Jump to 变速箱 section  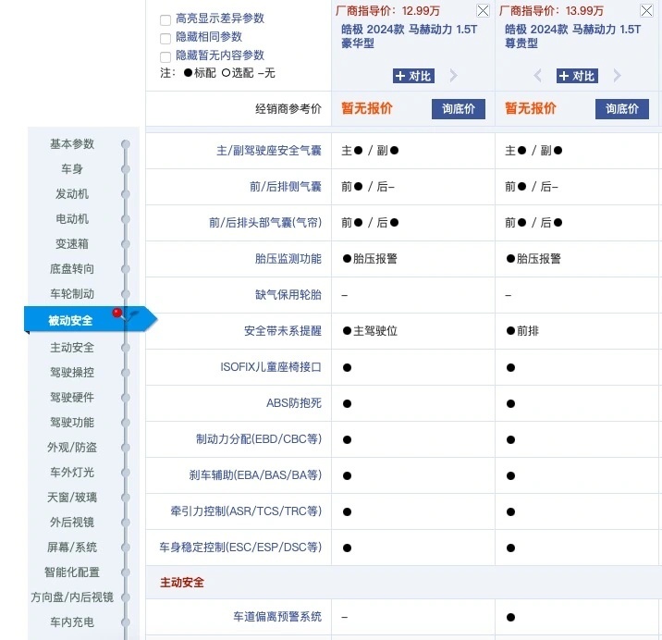click(72, 244)
